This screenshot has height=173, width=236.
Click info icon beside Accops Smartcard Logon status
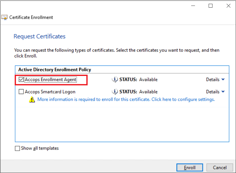[115, 92]
